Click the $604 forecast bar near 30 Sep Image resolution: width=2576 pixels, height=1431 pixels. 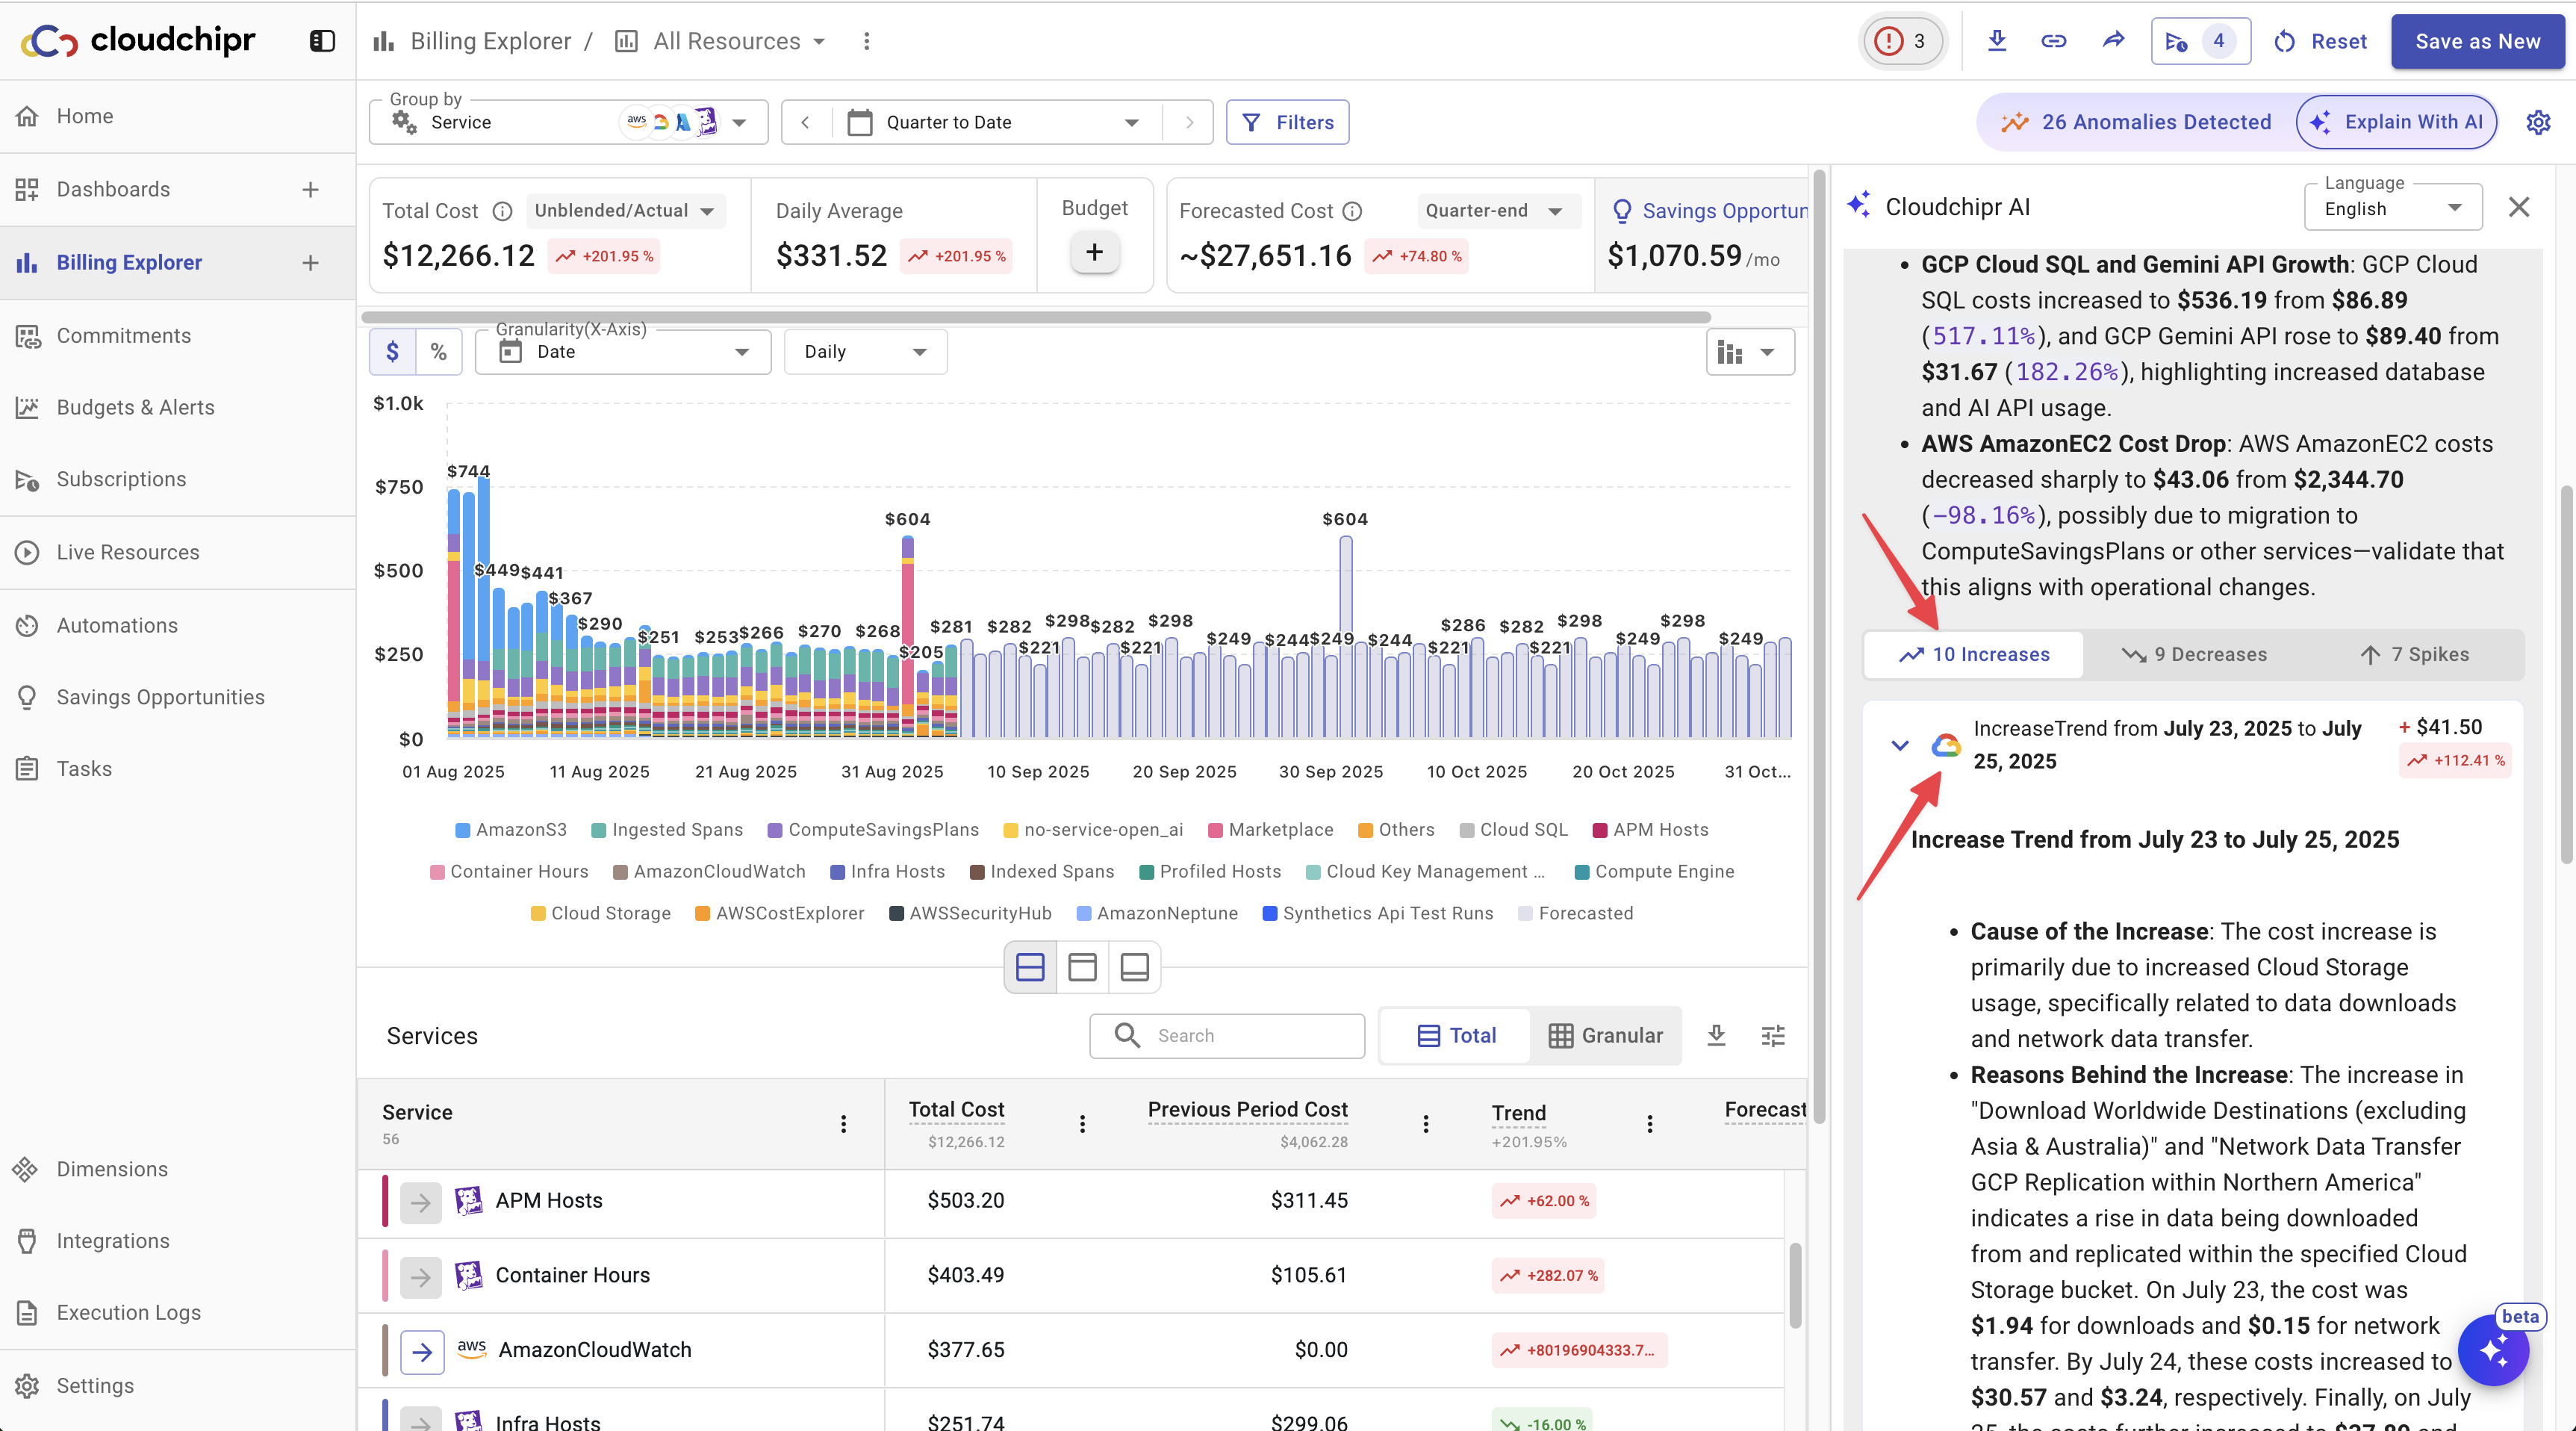click(1346, 638)
